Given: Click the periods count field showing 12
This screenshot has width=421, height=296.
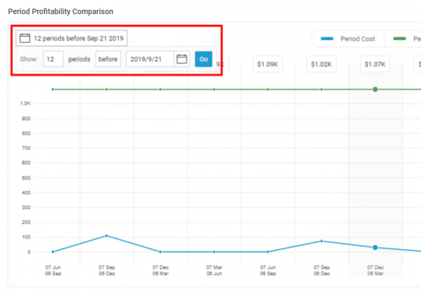Looking at the screenshot, I should point(52,59).
